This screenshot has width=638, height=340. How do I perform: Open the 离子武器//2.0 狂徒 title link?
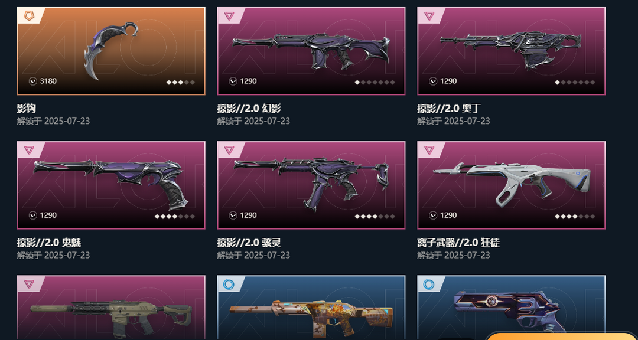458,243
